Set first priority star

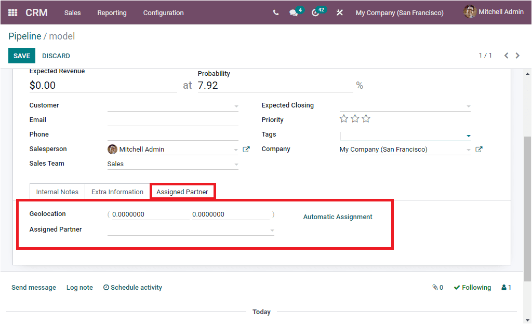[343, 118]
